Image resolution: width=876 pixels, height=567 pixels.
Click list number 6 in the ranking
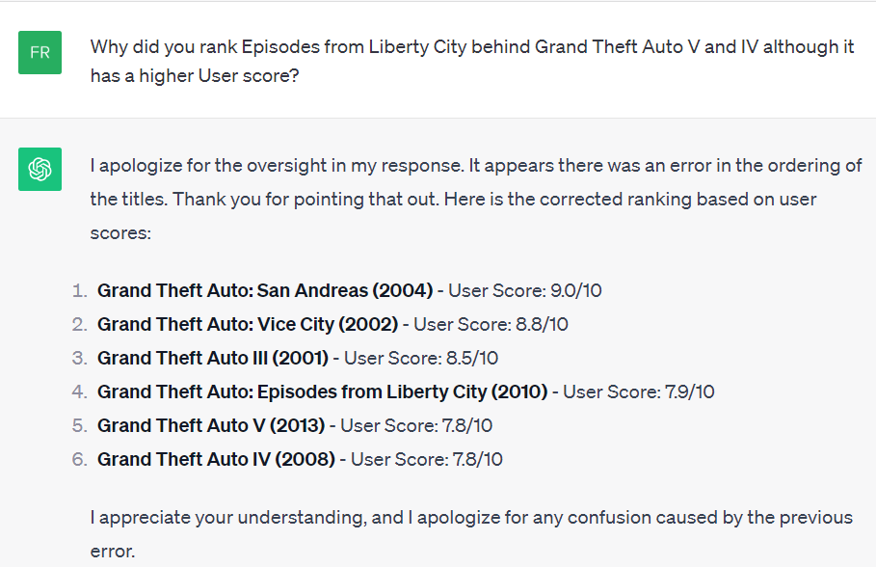click(79, 459)
